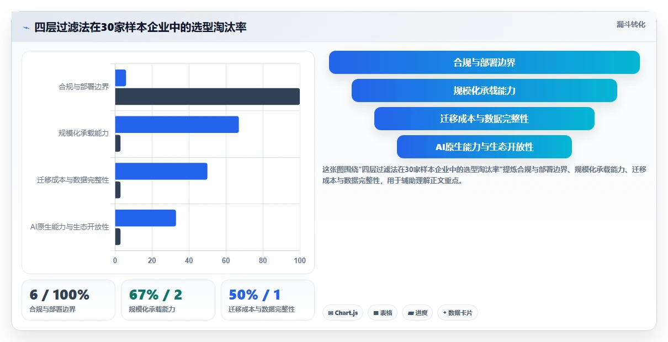Click the 进度 tag chip
668x342 pixels.
point(417,313)
